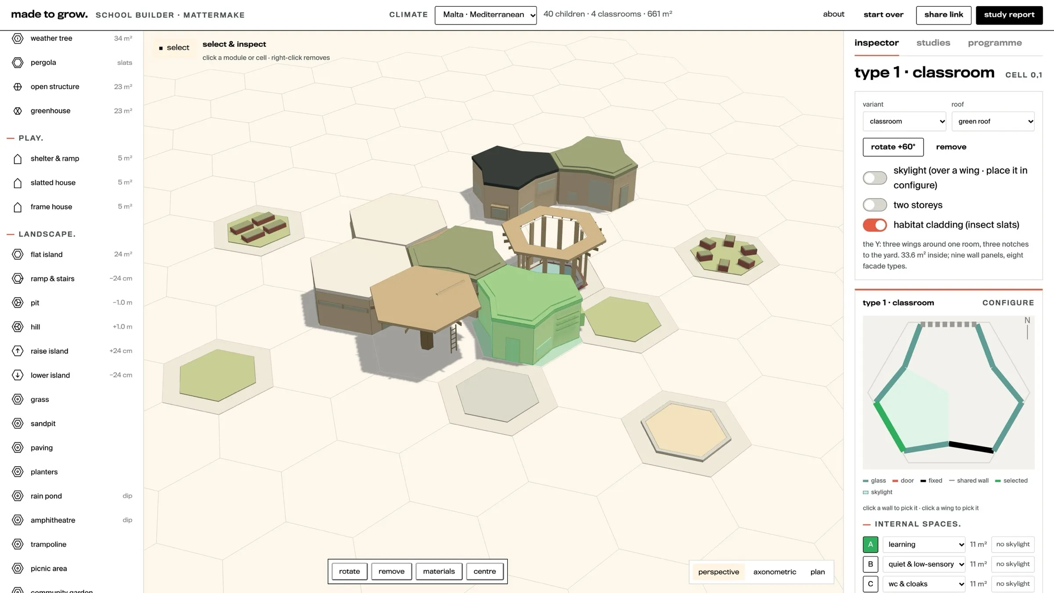Select internal space A button
The height and width of the screenshot is (593, 1054).
tap(870, 544)
